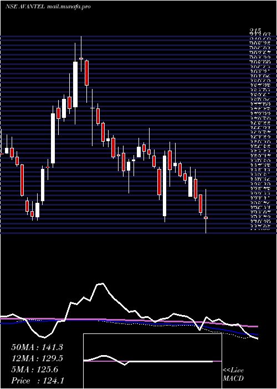The width and height of the screenshot is (277, 389).
Task: Click the last red candlestick at chart's right end
Action: (206, 218)
